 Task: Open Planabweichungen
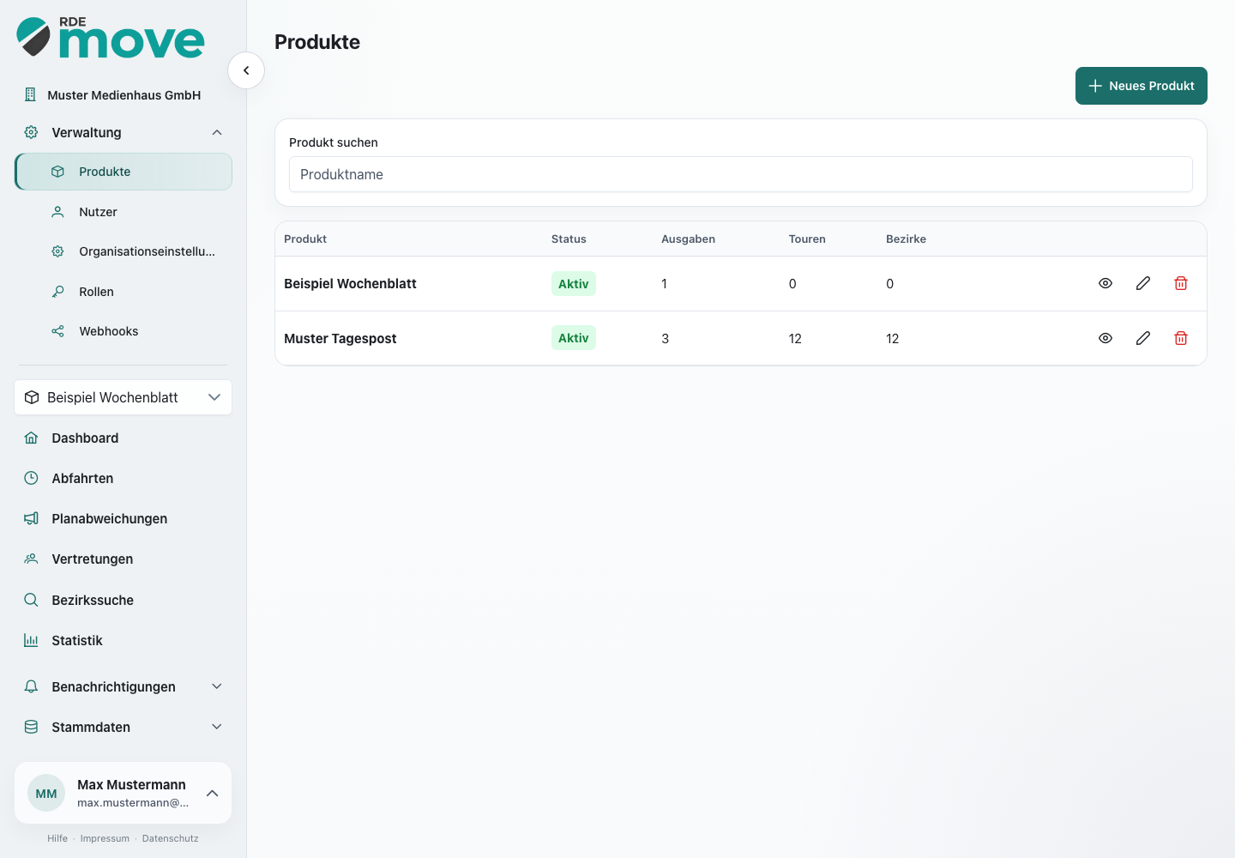click(x=123, y=518)
